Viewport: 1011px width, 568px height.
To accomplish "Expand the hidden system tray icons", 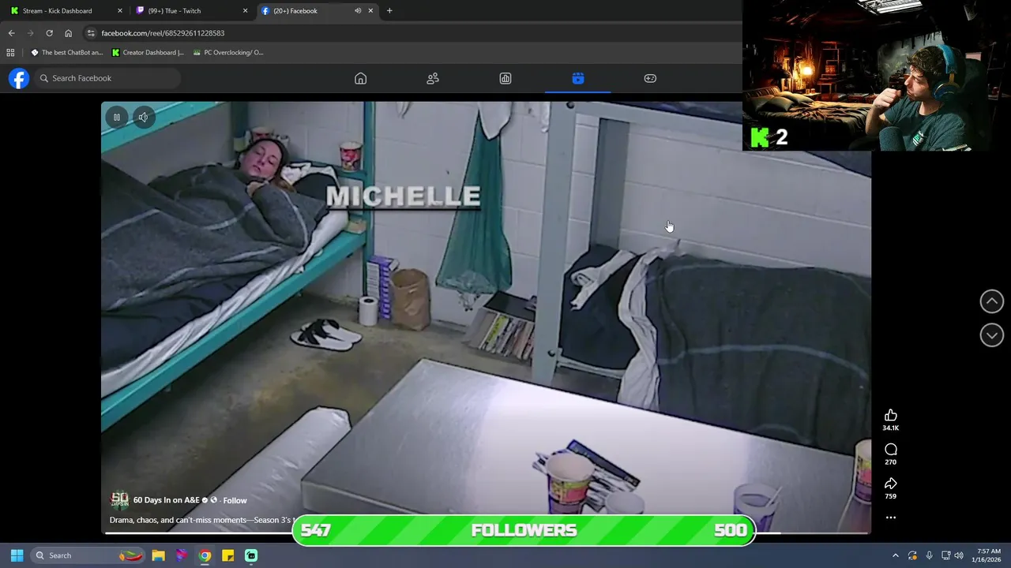I will pos(895,555).
